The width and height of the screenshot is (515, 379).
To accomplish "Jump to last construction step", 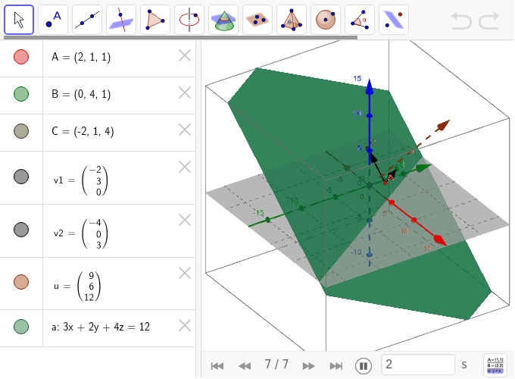I will click(x=336, y=365).
